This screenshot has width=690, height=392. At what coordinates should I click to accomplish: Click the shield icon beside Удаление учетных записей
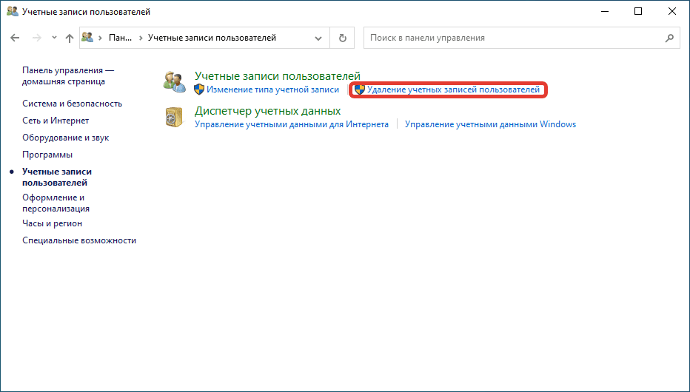tap(360, 89)
